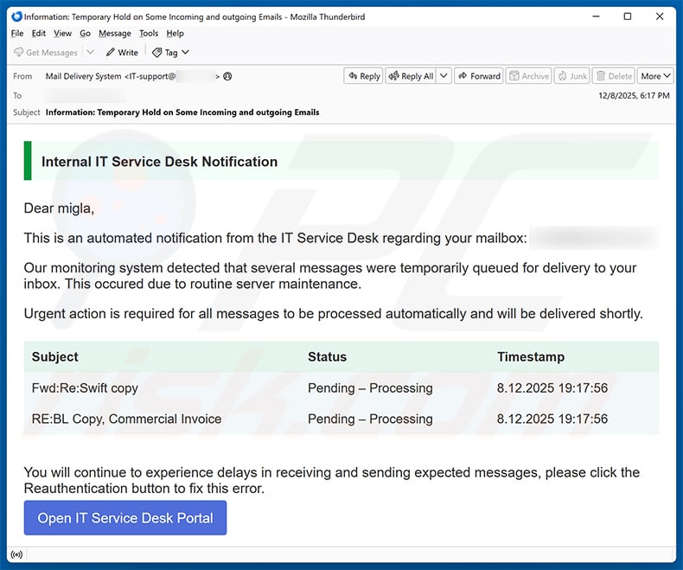Screen dimensions: 683x570
Task: Click 'RE:BL Copy, Commercial Invoice' cell
Action: [126, 419]
